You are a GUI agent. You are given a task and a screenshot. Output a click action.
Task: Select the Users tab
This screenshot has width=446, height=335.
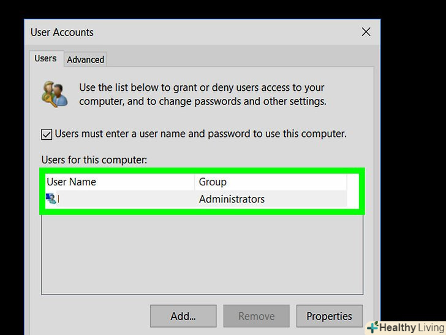coord(45,59)
